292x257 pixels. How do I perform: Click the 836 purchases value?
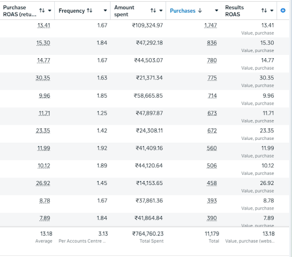212,43
